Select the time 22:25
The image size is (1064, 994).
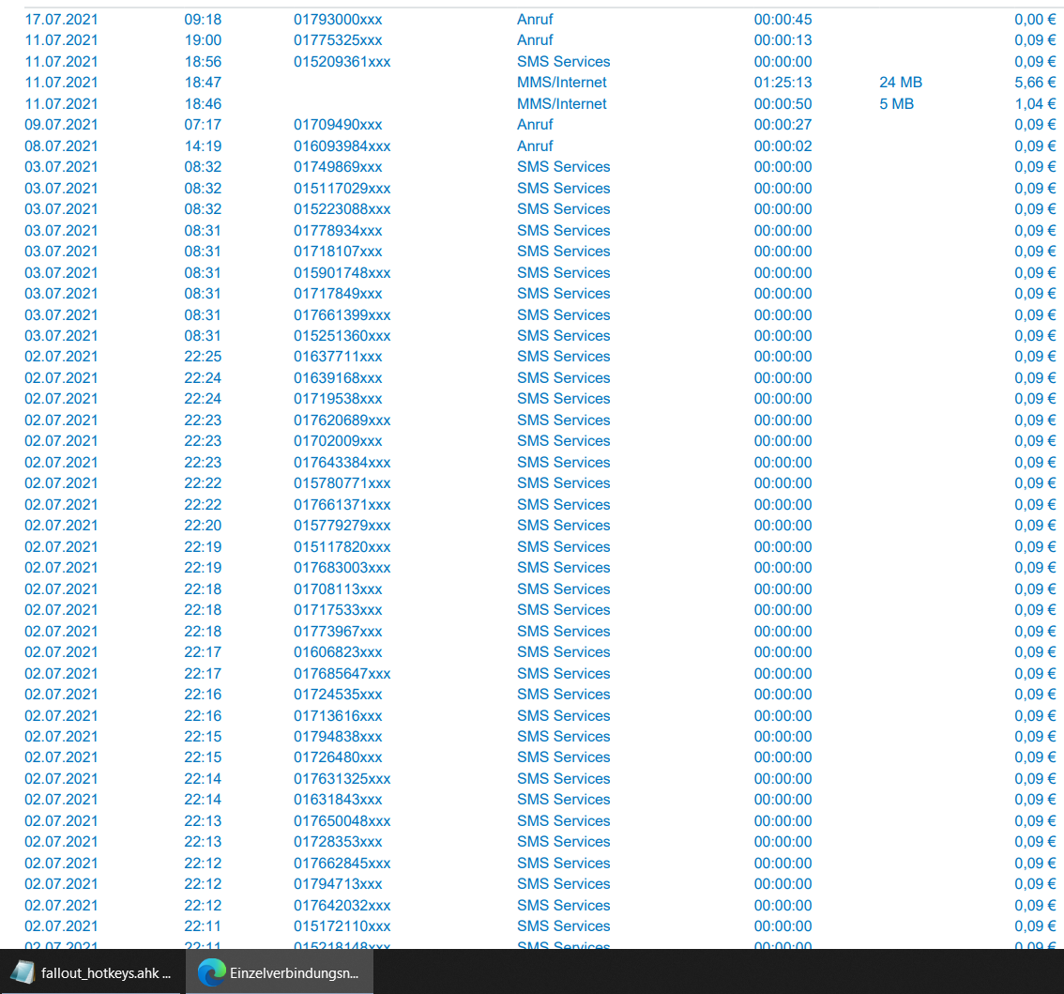(203, 356)
